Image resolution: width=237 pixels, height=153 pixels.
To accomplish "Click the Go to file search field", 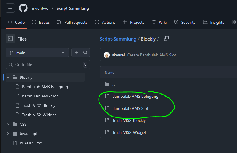I will (x=47, y=65).
